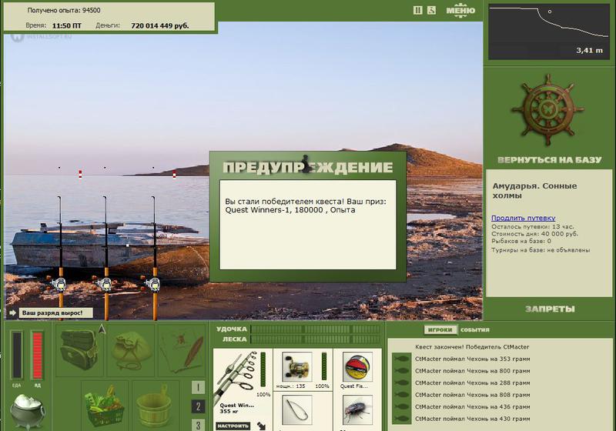Screen dimensions: 616x431
Task: Click the wooden bucket icon
Action: (156, 405)
